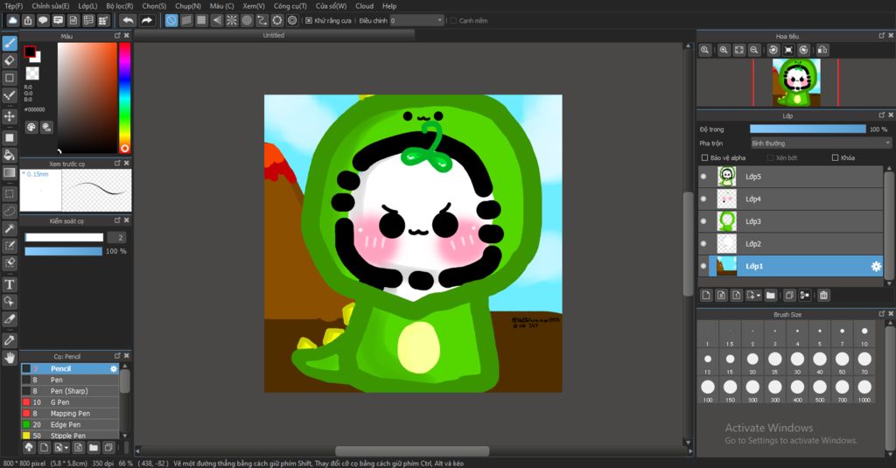The width and height of the screenshot is (896, 468).
Task: Open the Xem(V) menu
Action: tap(253, 6)
